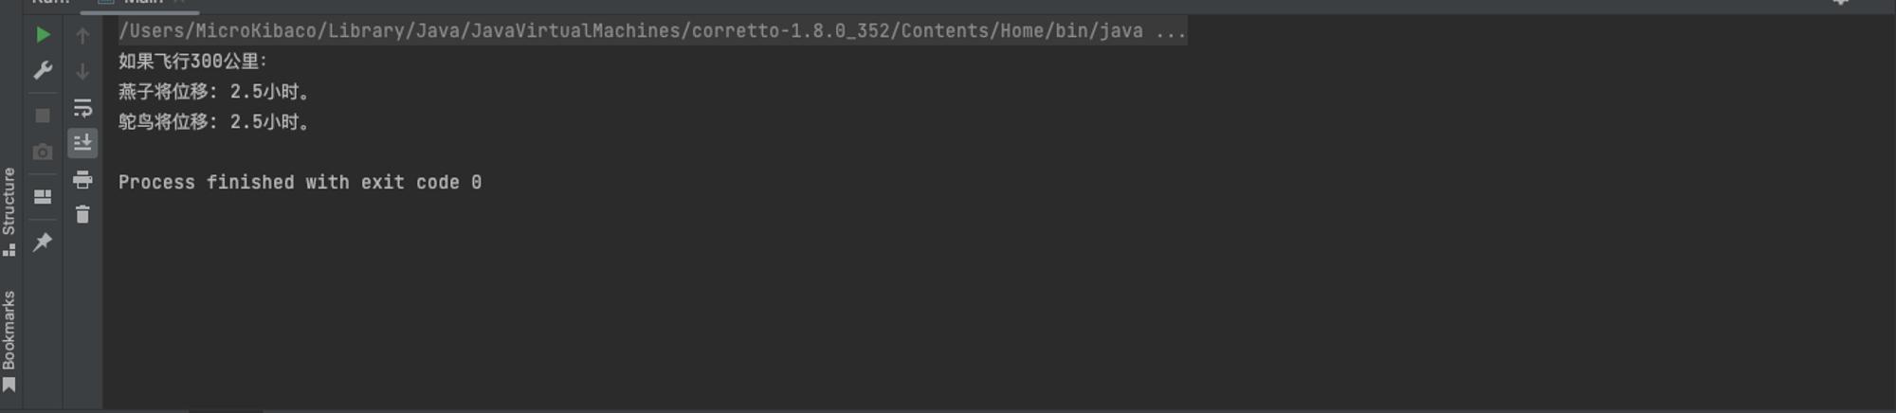Jump up the stack trace arrow
The height and width of the screenshot is (413, 1896).
pos(82,36)
